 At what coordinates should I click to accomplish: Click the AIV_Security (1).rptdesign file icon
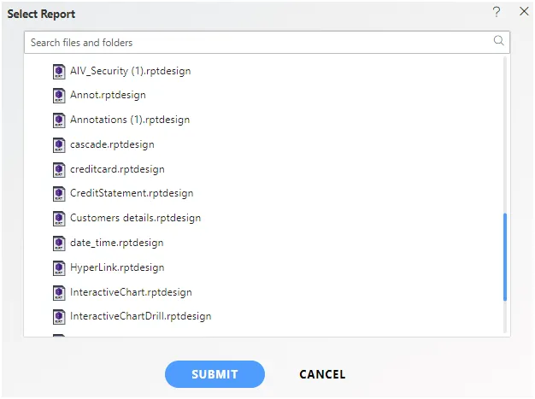tap(59, 72)
